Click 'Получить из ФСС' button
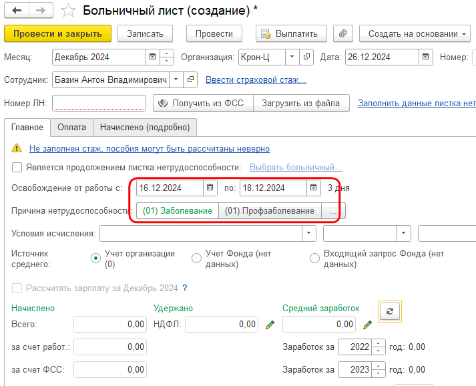This screenshot has width=476, height=386. (203, 104)
